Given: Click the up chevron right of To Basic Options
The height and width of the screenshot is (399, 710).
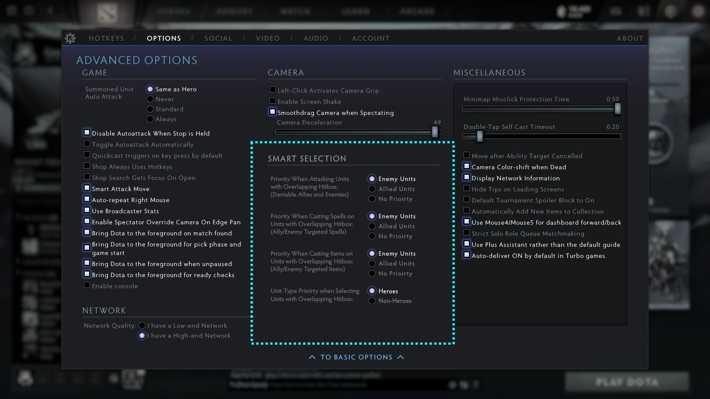Looking at the screenshot, I should tap(400, 357).
